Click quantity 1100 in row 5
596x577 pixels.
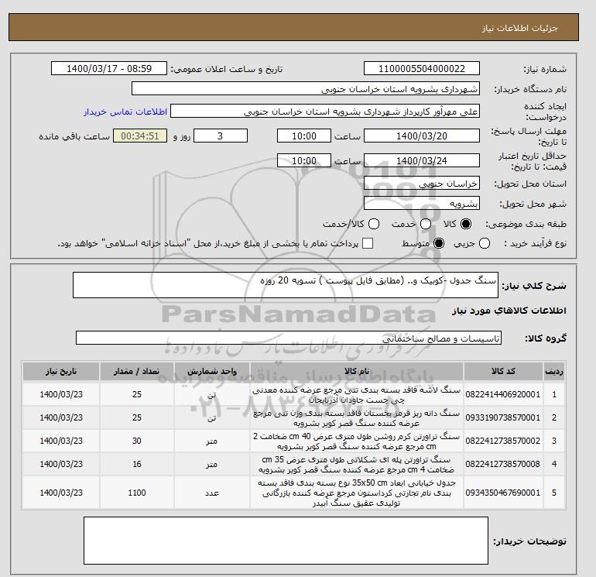pyautogui.click(x=137, y=493)
